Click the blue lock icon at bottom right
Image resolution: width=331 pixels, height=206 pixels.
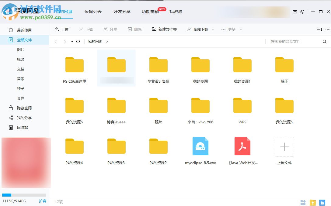click(322, 202)
